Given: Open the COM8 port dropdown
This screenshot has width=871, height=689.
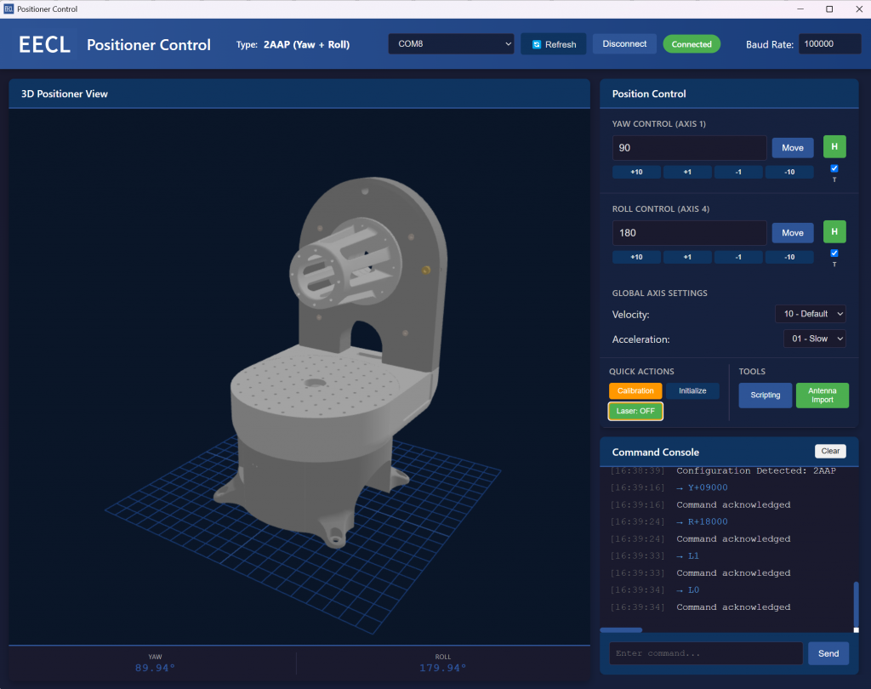Looking at the screenshot, I should click(452, 43).
